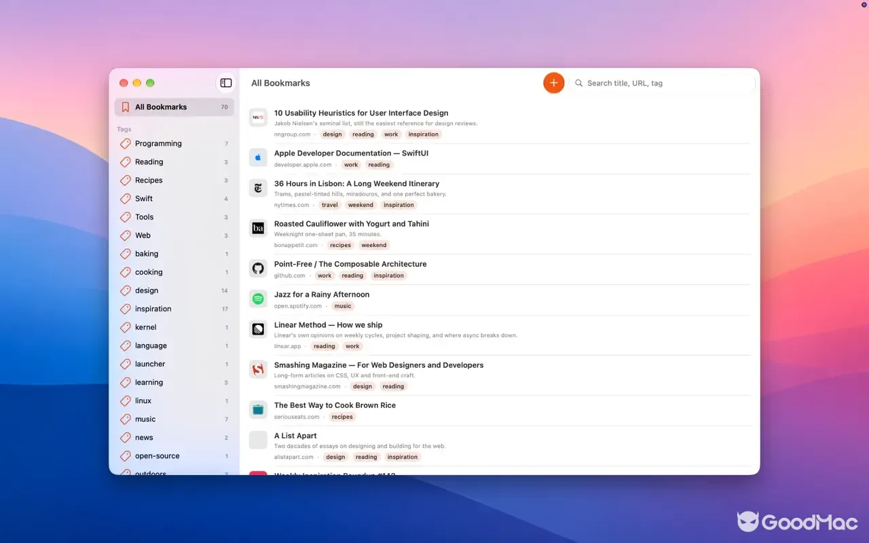This screenshot has width=869, height=543.
Task: Click the Serious Eats favicon
Action: (258, 409)
